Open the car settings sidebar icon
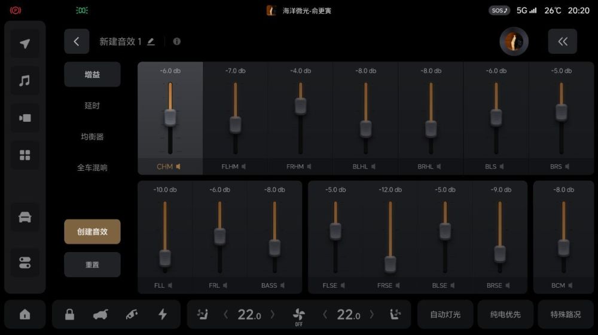 click(25, 217)
